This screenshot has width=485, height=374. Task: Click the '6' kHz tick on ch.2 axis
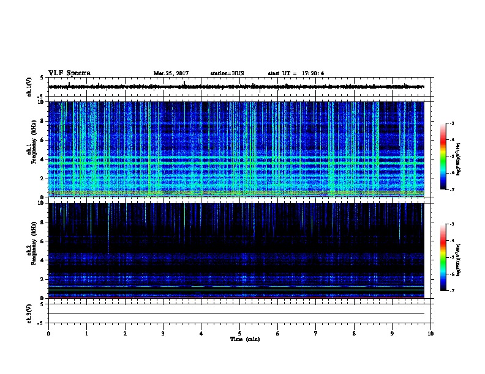[x=42, y=241]
